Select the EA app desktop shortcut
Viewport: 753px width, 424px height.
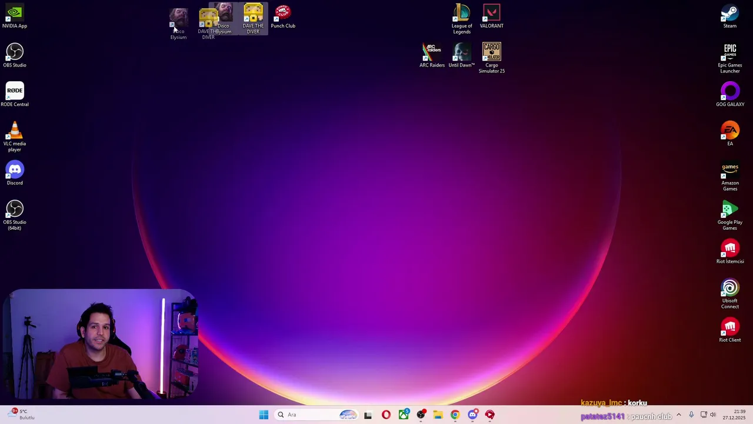[x=730, y=134]
